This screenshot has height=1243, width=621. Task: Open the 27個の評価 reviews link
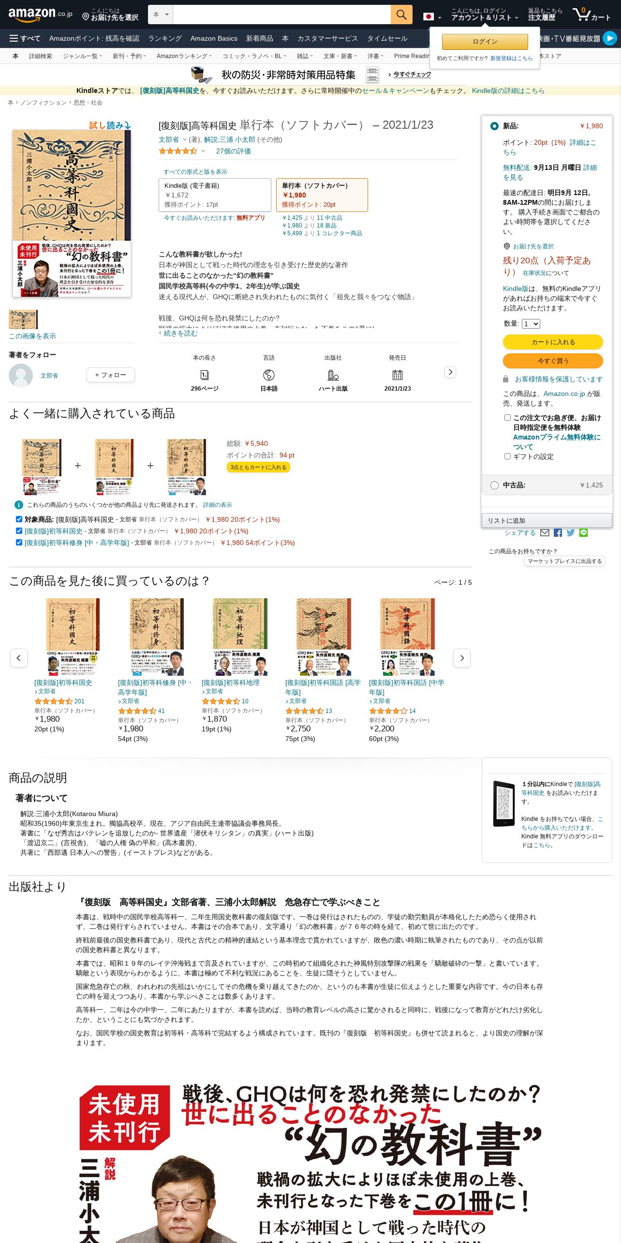(233, 151)
